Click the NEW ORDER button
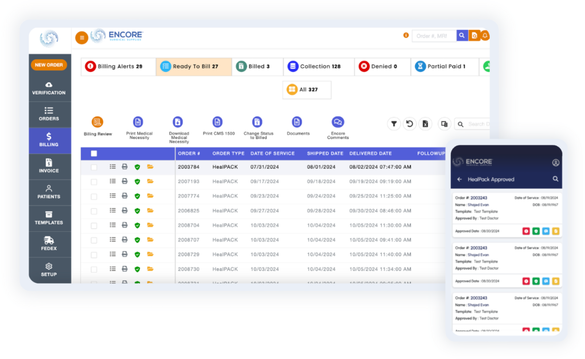585x359 pixels. point(49,65)
